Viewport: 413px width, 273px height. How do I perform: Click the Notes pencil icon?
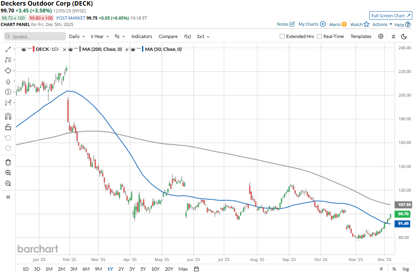292,24
